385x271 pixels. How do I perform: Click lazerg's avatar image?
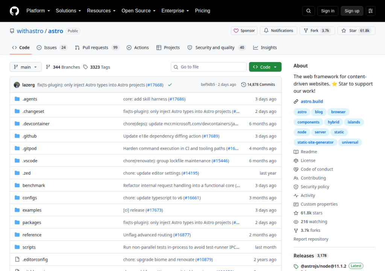tap(17, 85)
